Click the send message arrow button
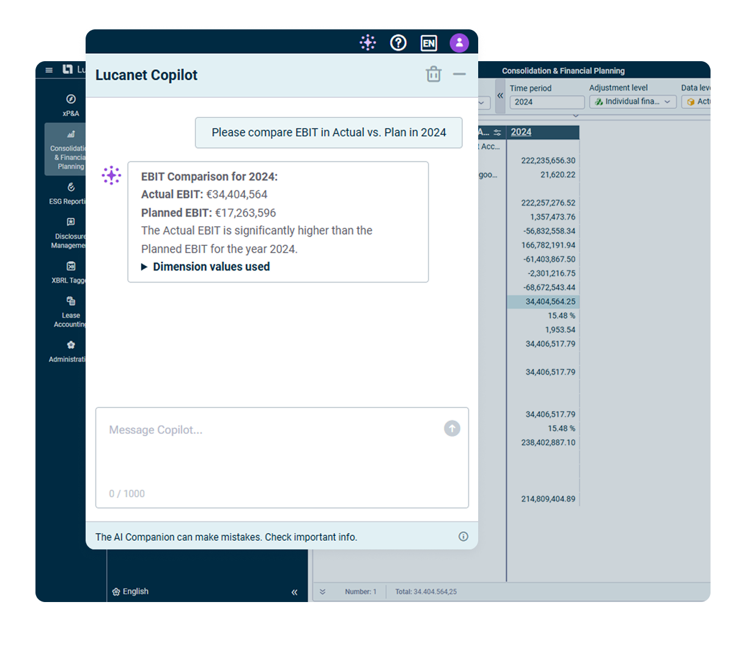The image size is (746, 662). pyautogui.click(x=452, y=428)
